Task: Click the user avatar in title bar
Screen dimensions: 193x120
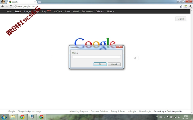Action: click(3, 2)
